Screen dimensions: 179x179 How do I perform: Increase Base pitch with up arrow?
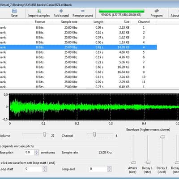[36, 151]
